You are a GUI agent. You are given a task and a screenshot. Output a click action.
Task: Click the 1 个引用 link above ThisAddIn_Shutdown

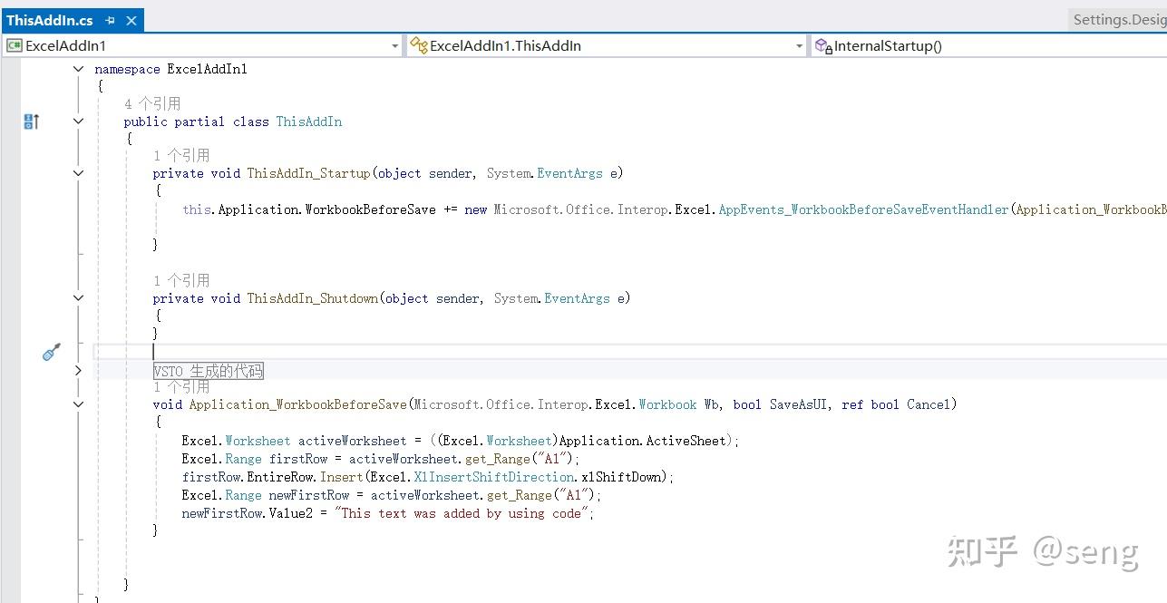pyautogui.click(x=181, y=280)
